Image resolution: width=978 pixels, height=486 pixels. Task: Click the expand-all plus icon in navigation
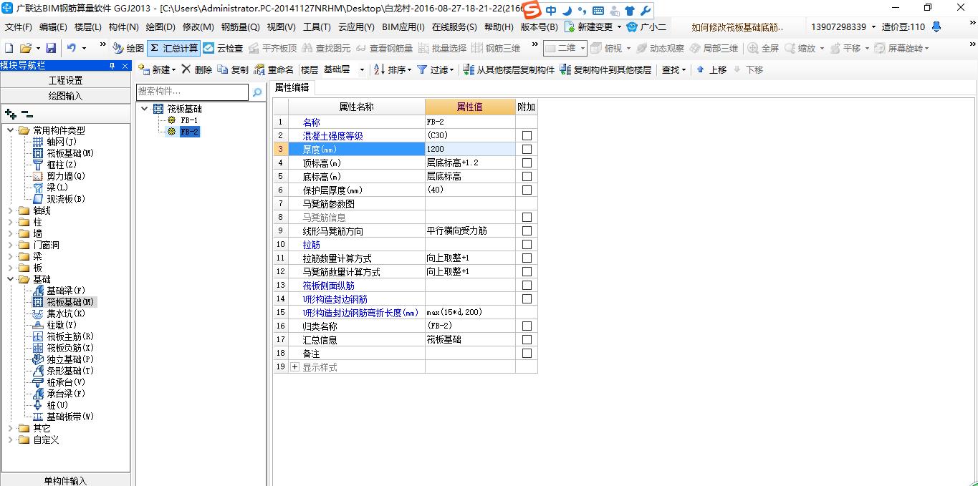[11, 114]
